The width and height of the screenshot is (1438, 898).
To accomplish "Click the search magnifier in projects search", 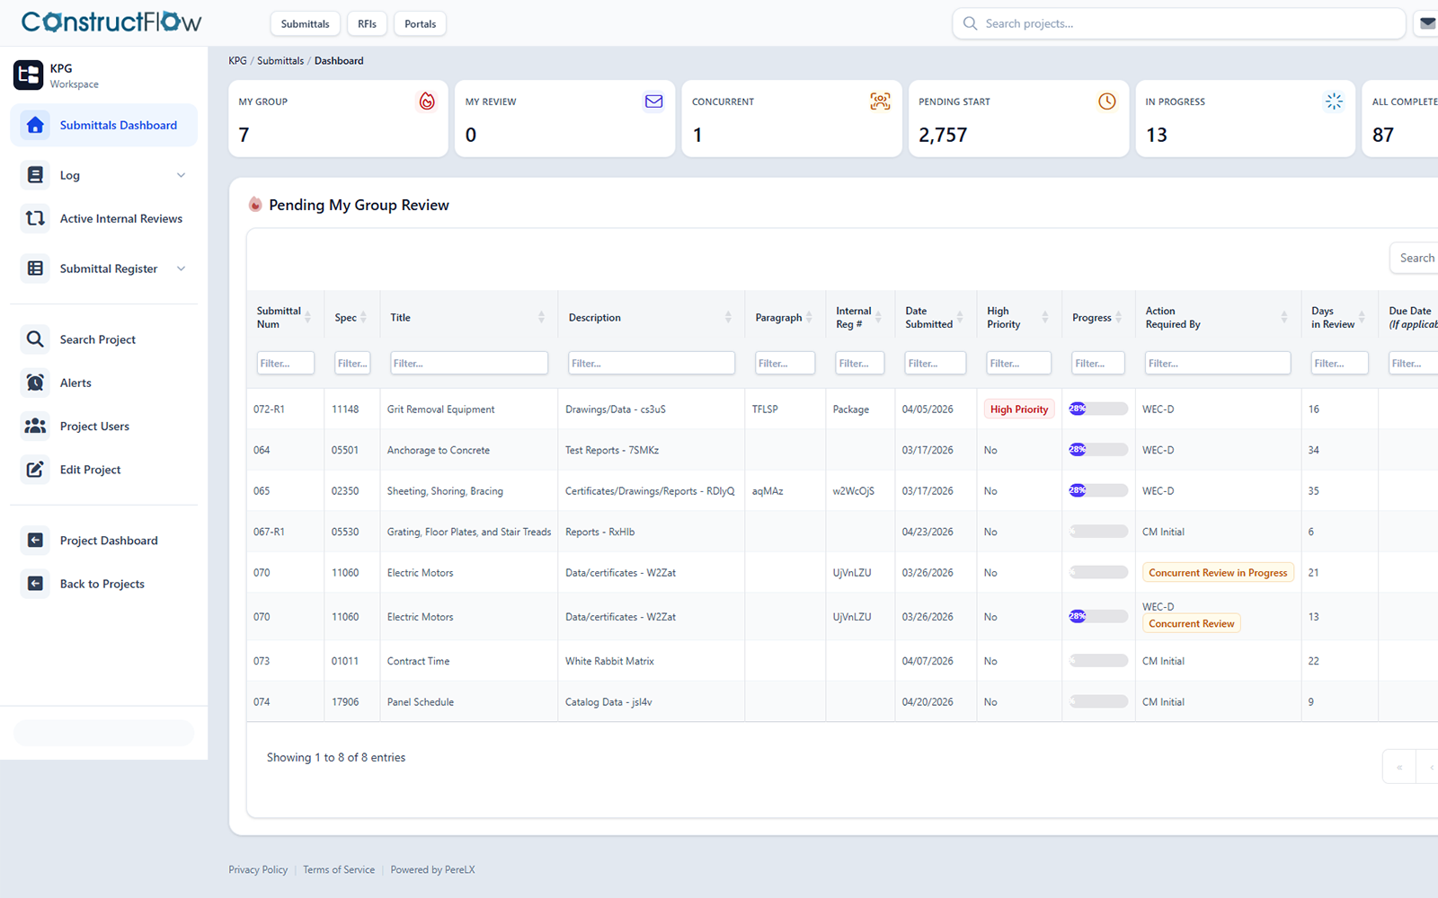I will pos(970,23).
